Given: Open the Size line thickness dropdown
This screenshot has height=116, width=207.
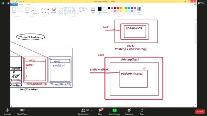Looking at the screenshot, I should point(93,10).
